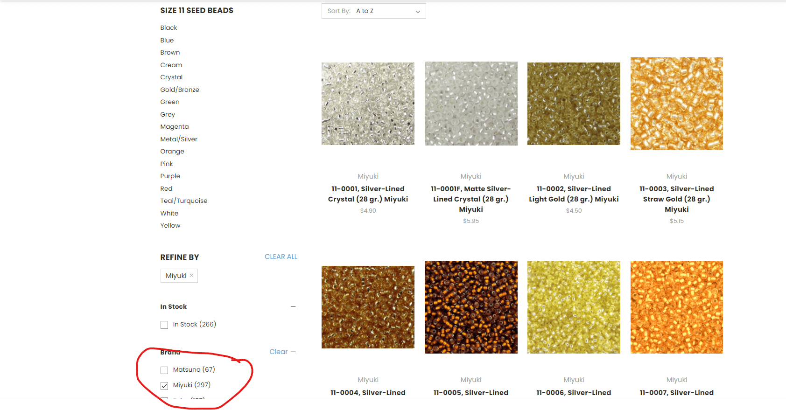The height and width of the screenshot is (410, 786).
Task: Clear the Brand filter
Action: pos(278,352)
